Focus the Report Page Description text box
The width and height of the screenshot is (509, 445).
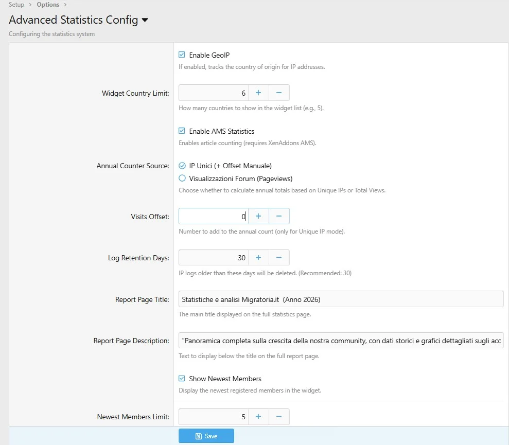pos(341,341)
